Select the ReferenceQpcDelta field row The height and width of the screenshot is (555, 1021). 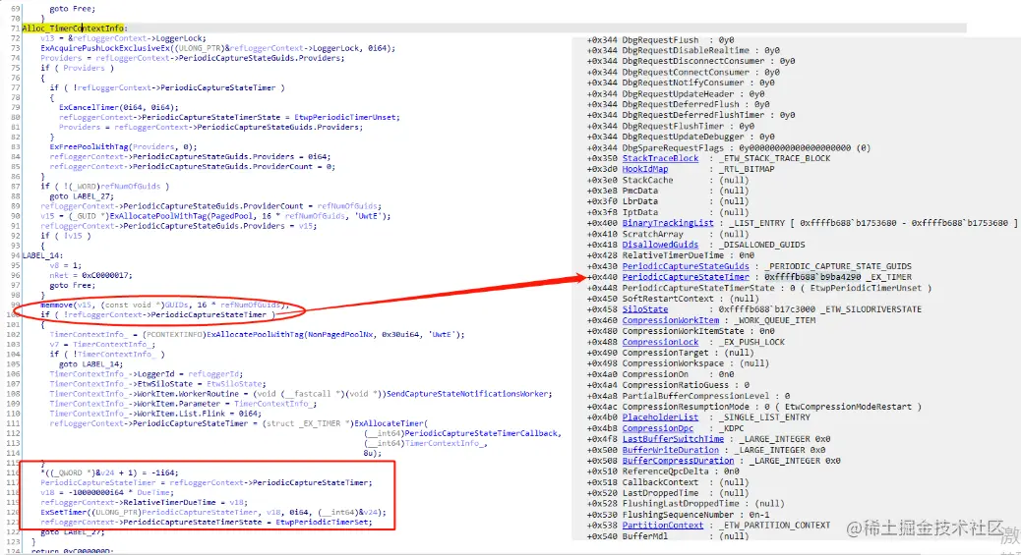[663, 472]
